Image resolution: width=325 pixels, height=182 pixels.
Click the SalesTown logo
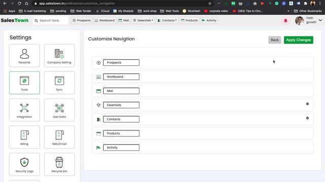coord(15,20)
